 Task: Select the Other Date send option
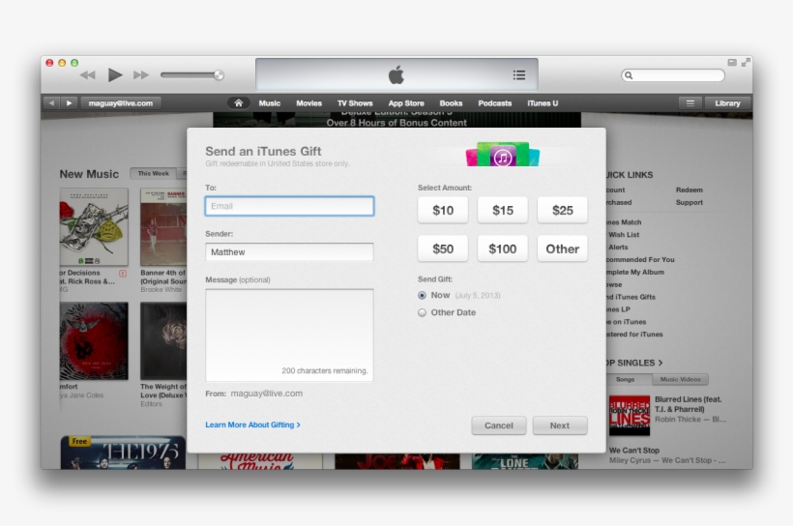click(422, 312)
